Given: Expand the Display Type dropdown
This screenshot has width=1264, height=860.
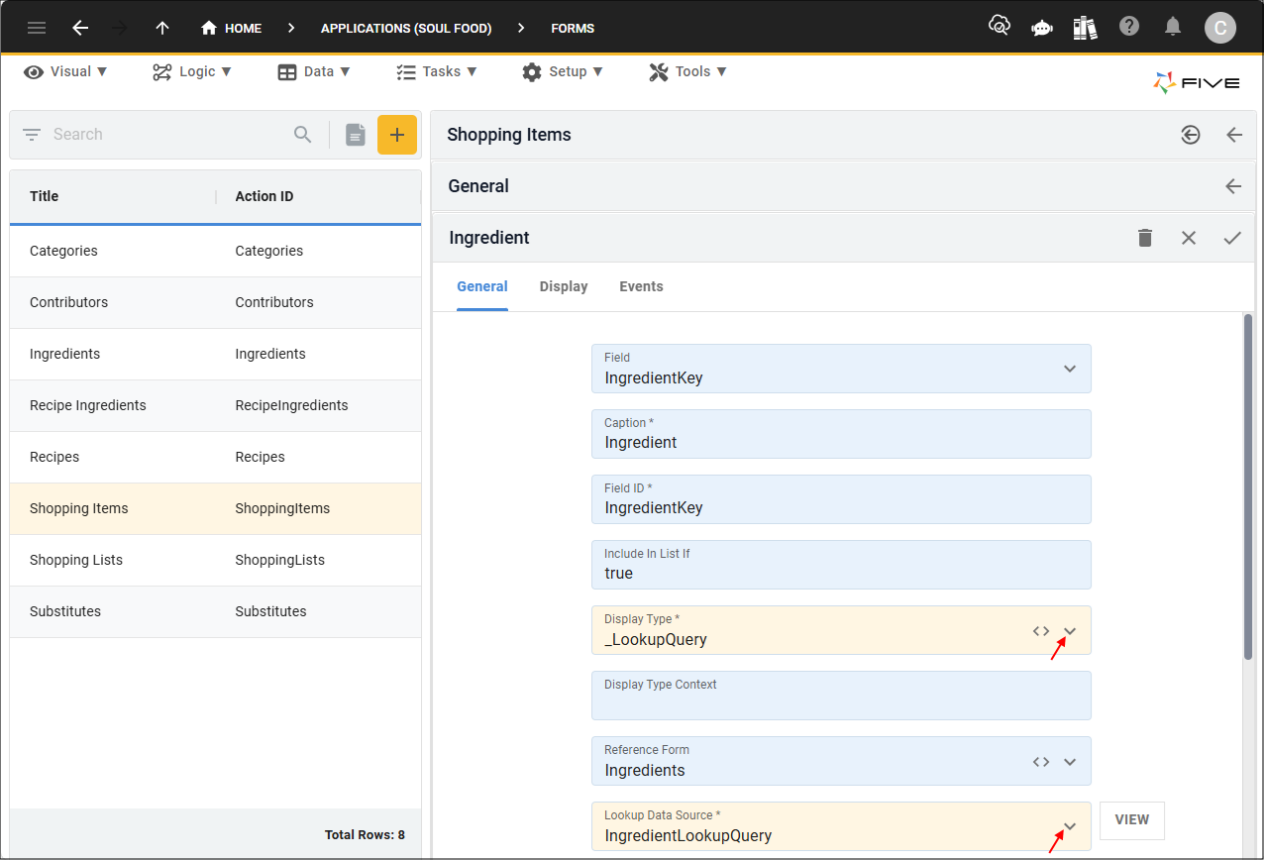Looking at the screenshot, I should [x=1070, y=631].
